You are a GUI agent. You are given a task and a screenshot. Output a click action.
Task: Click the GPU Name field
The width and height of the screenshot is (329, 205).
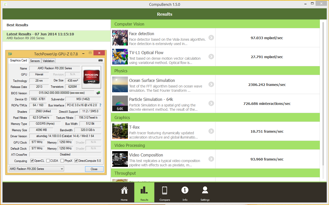(55, 68)
